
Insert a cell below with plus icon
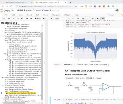(x=9, y=18)
